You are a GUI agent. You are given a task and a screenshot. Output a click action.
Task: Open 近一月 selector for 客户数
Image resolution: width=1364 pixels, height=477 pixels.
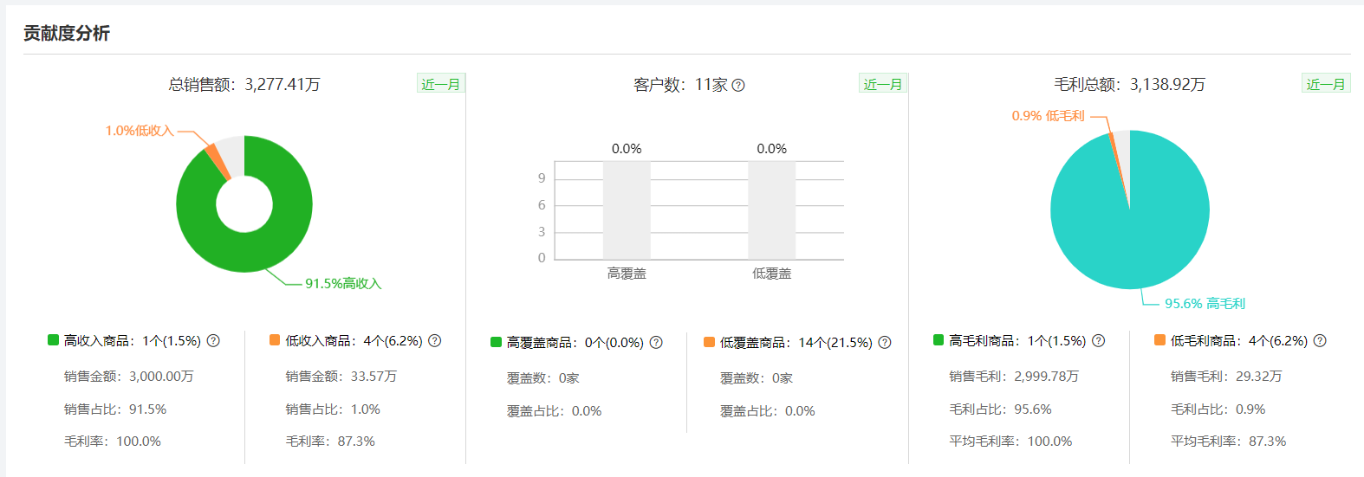(883, 84)
